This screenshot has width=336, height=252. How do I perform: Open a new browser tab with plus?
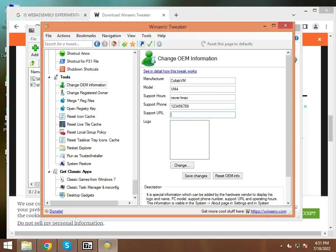[x=176, y=15]
